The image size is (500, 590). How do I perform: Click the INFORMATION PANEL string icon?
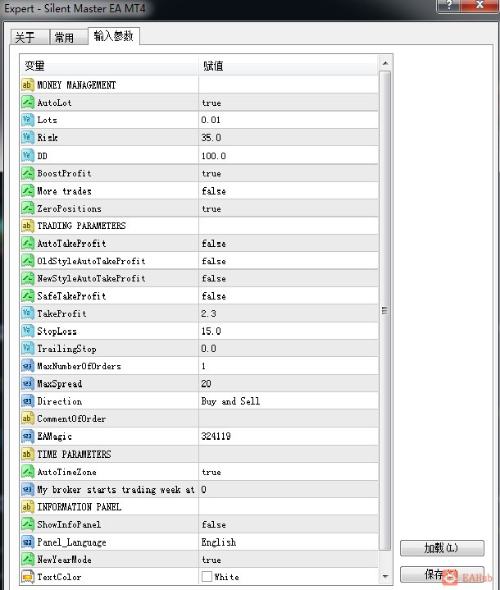coord(27,507)
